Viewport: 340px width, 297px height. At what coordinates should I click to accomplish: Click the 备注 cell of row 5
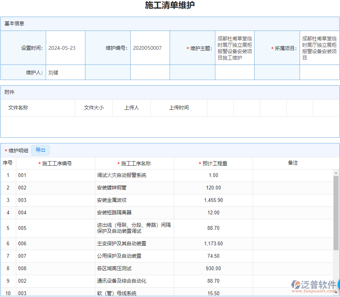[x=293, y=228]
